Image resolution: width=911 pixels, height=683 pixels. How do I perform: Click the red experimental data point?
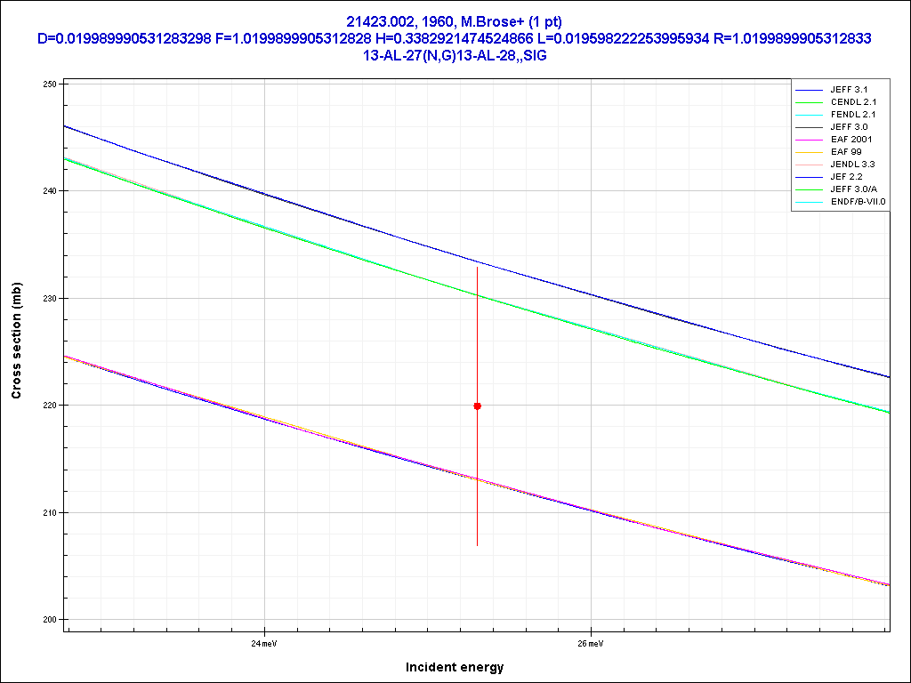(x=478, y=406)
